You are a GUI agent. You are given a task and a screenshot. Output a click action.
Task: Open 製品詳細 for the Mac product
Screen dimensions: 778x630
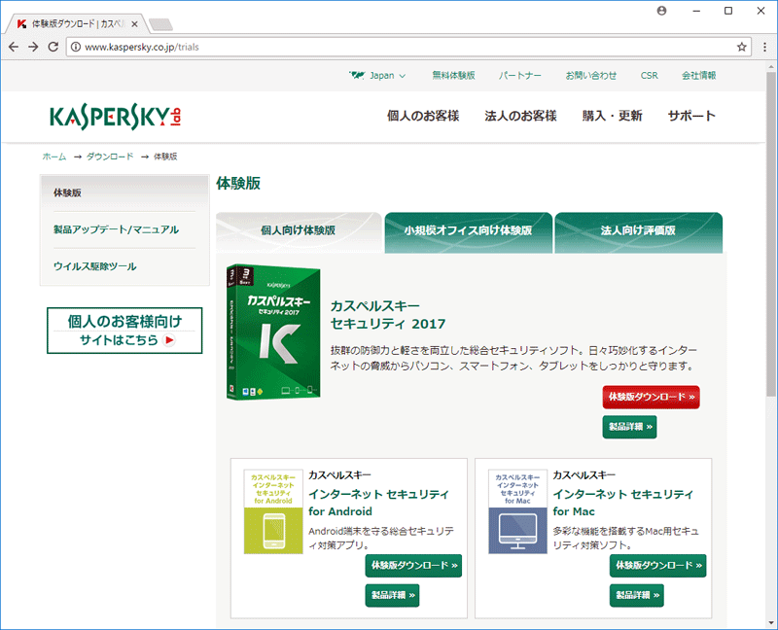click(x=637, y=595)
